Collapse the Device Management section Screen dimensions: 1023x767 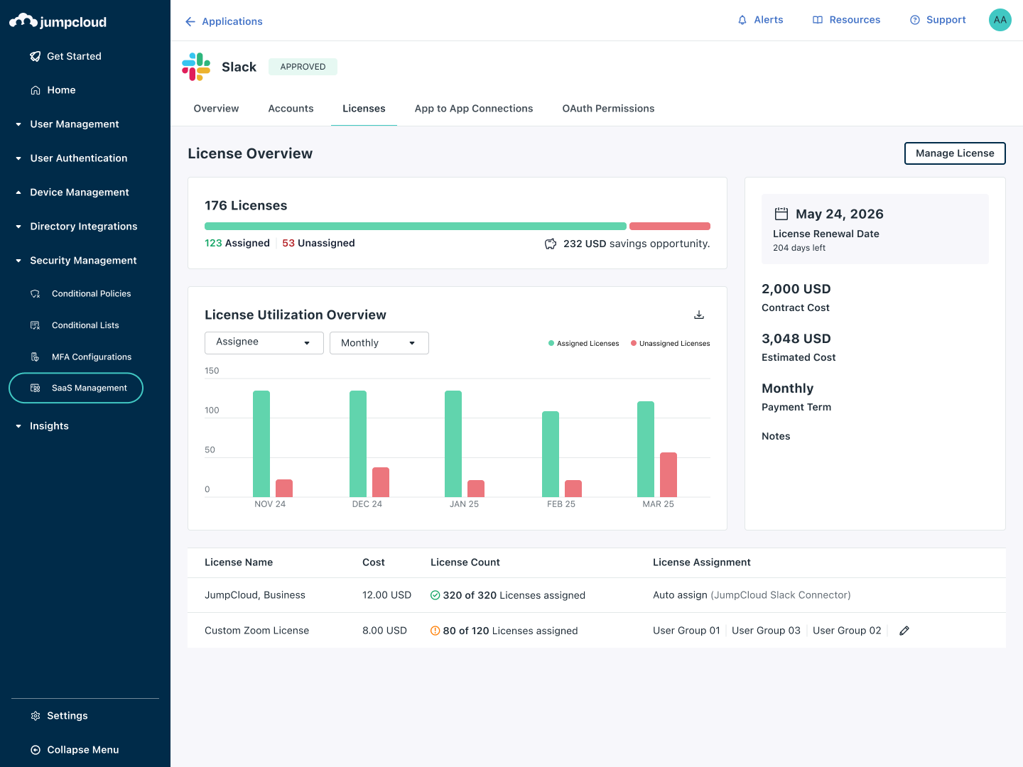pos(18,192)
